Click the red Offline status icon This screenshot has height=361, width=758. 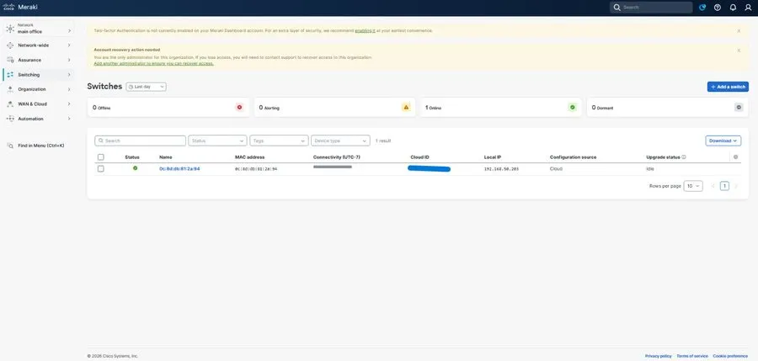[239, 107]
